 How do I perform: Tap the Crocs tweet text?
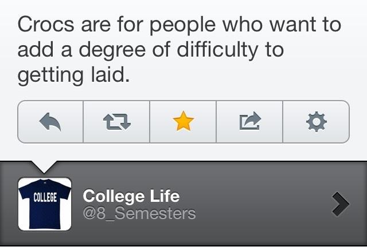coord(178,50)
